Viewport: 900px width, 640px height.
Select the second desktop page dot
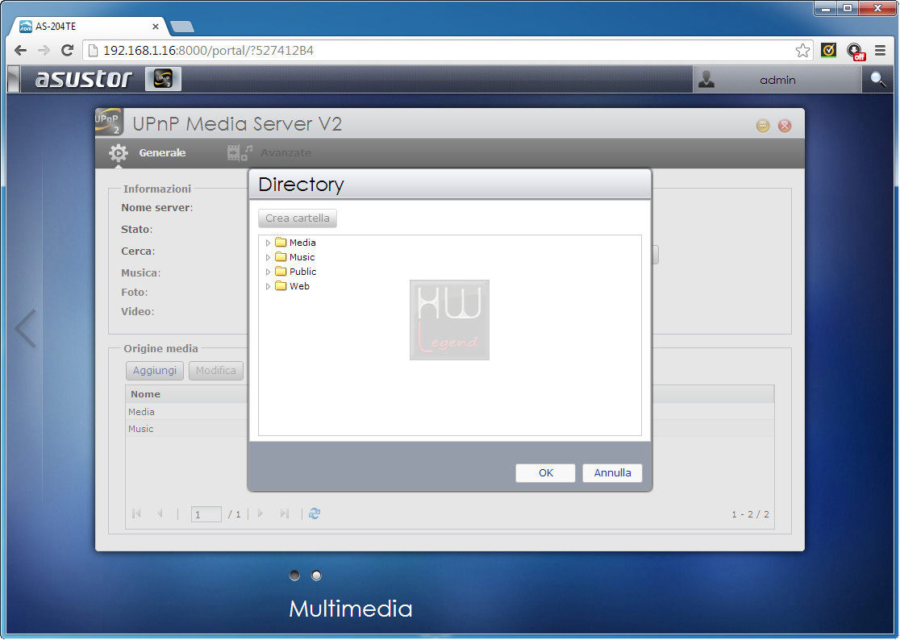point(316,576)
